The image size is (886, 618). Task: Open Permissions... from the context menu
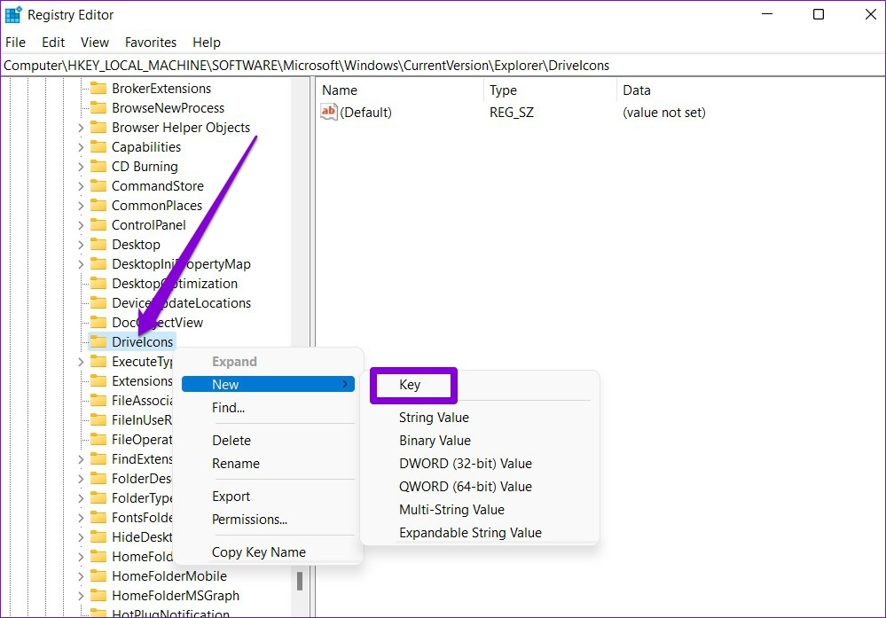point(249,520)
